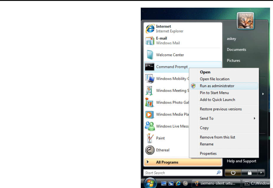Click the Windows Photo Gallery icon
Viewport: 273px width, 188px height.
[150, 102]
